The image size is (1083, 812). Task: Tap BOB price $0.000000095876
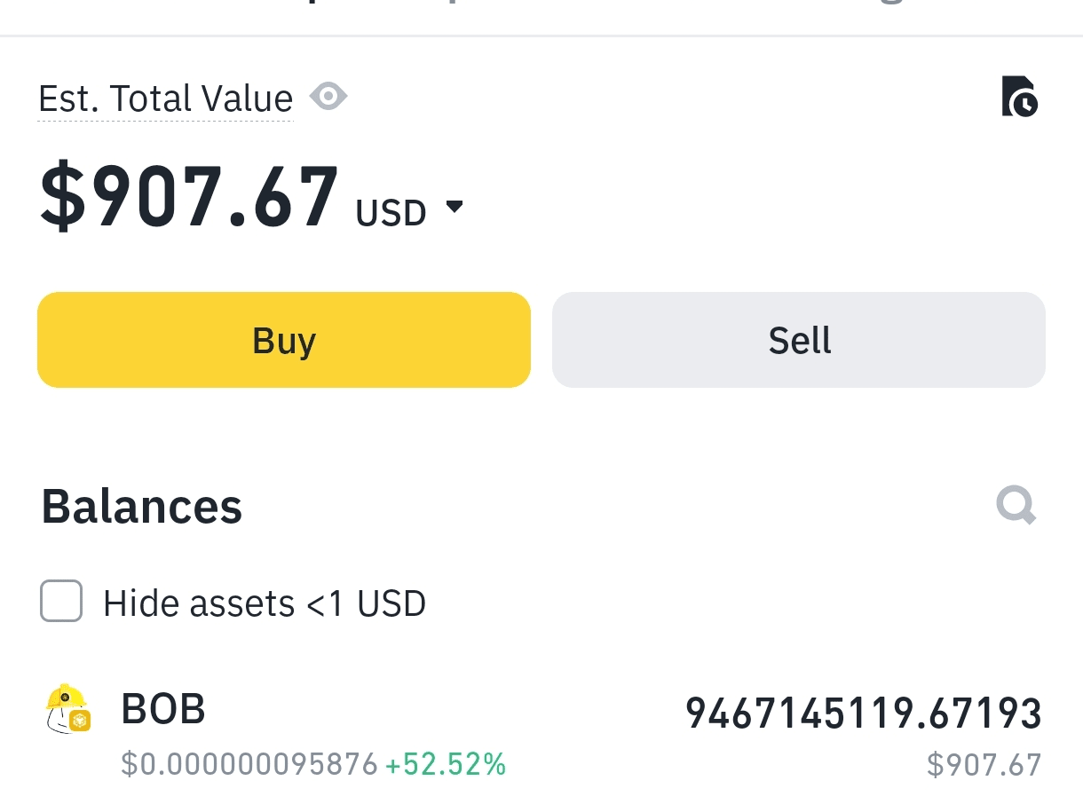pyautogui.click(x=249, y=764)
